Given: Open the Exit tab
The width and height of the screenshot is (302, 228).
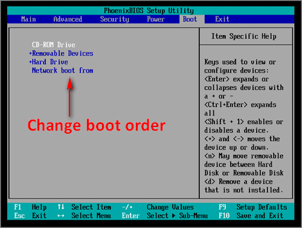Looking at the screenshot, I should (x=222, y=19).
